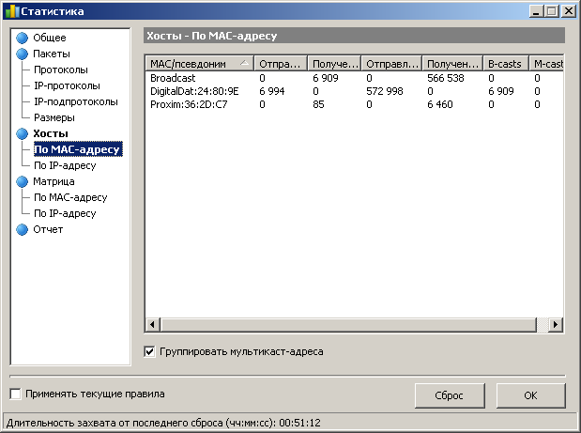Select По IP-адресу under Матрица
Image resolution: width=581 pixels, height=433 pixels.
pyautogui.click(x=65, y=213)
